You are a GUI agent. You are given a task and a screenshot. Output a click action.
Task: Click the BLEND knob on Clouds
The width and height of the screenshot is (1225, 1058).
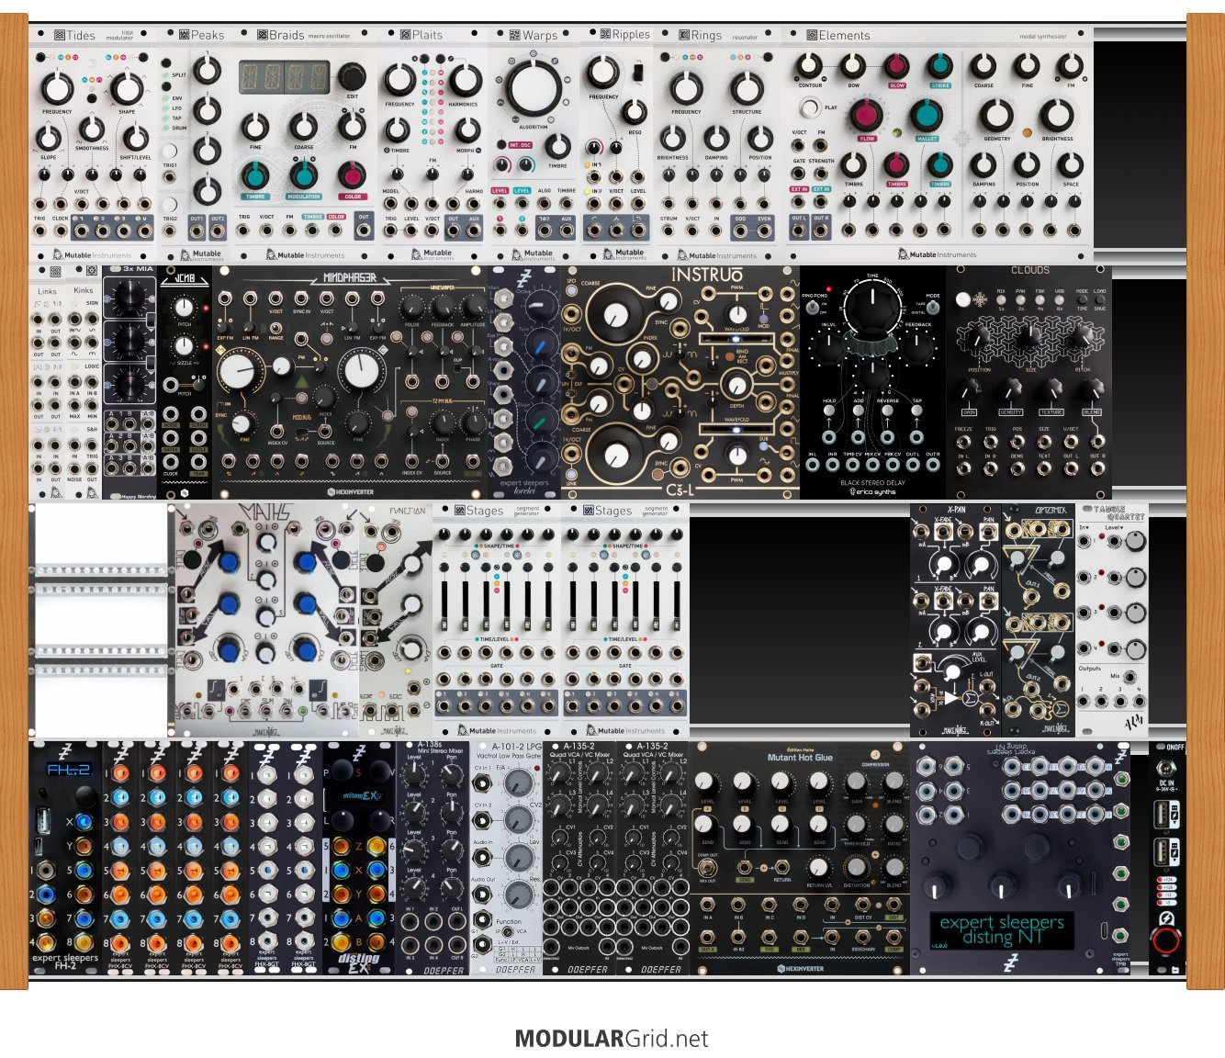(x=1091, y=389)
